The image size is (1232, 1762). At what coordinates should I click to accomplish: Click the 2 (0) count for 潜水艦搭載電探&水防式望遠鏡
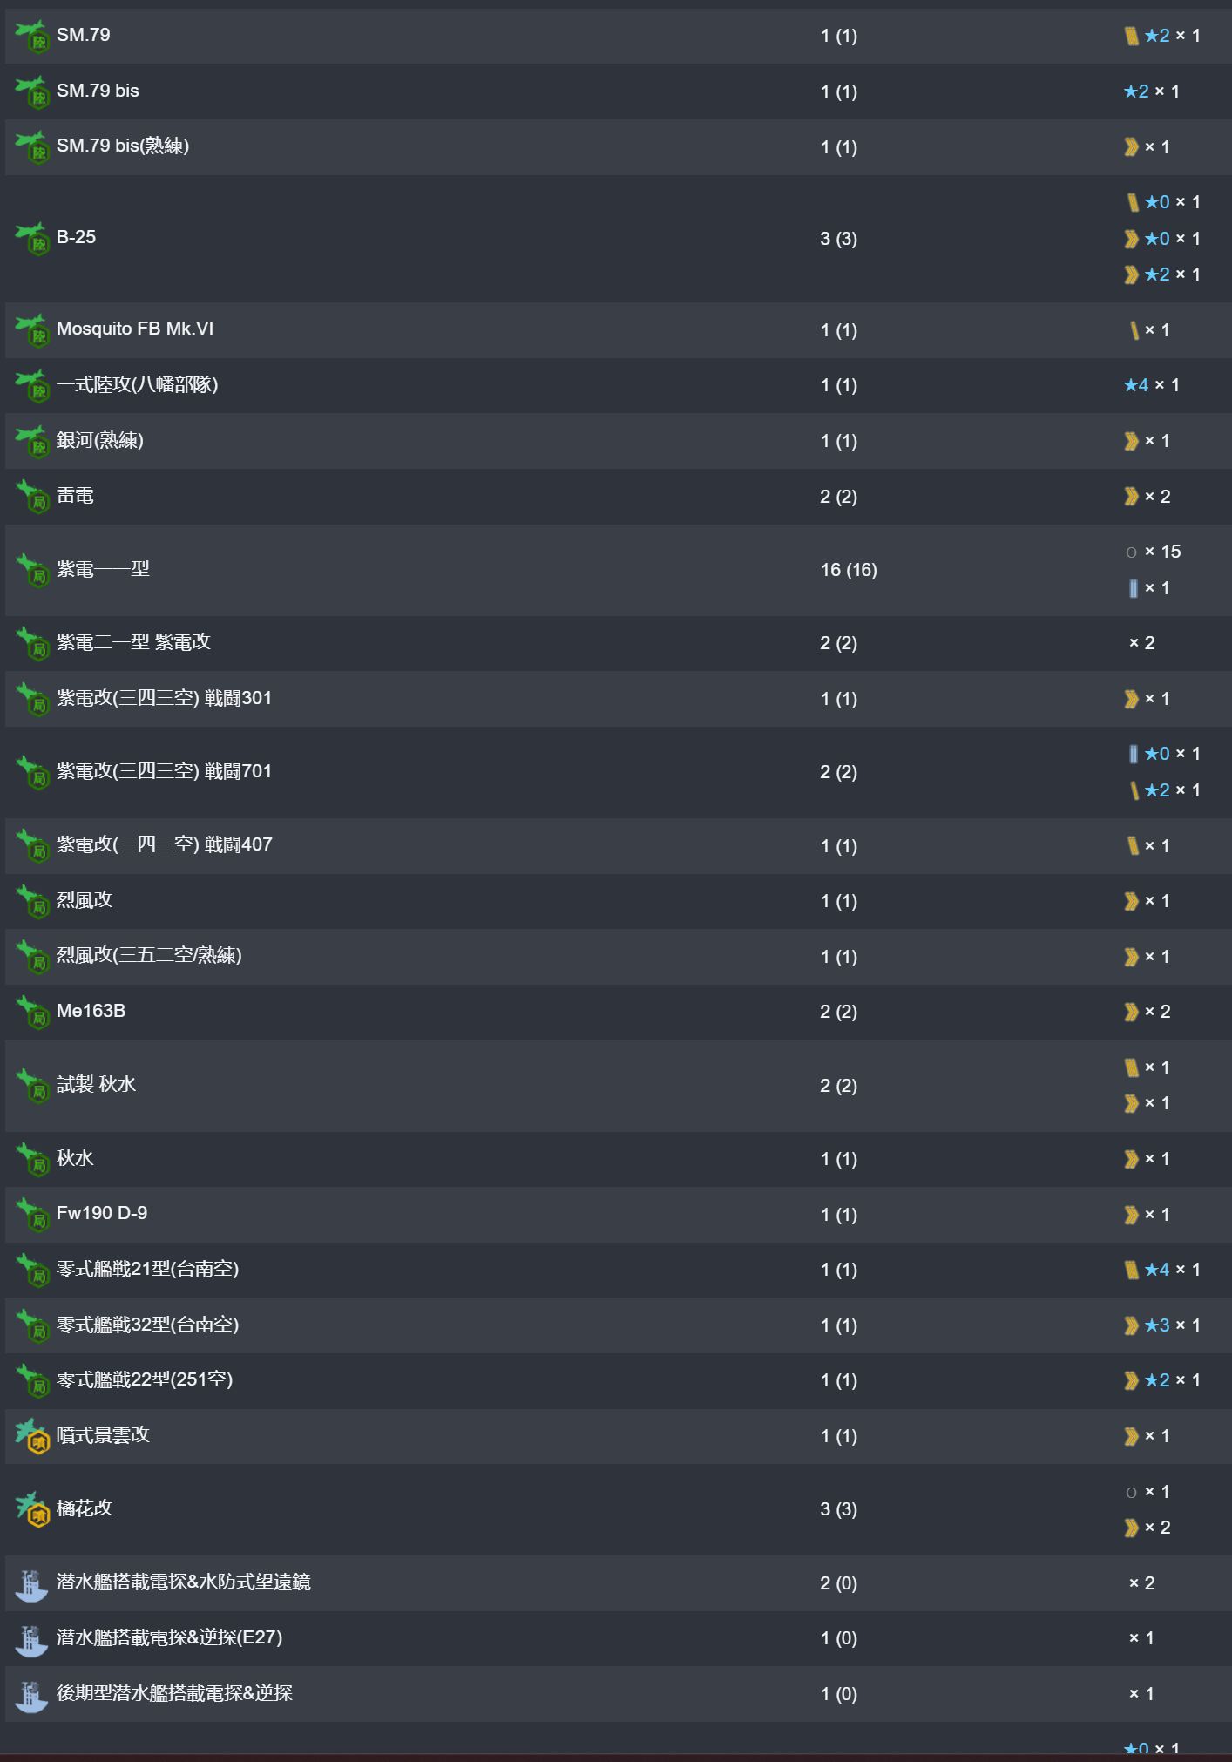pos(838,1583)
